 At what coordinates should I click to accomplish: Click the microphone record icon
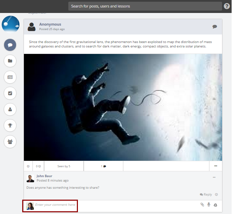(209, 204)
